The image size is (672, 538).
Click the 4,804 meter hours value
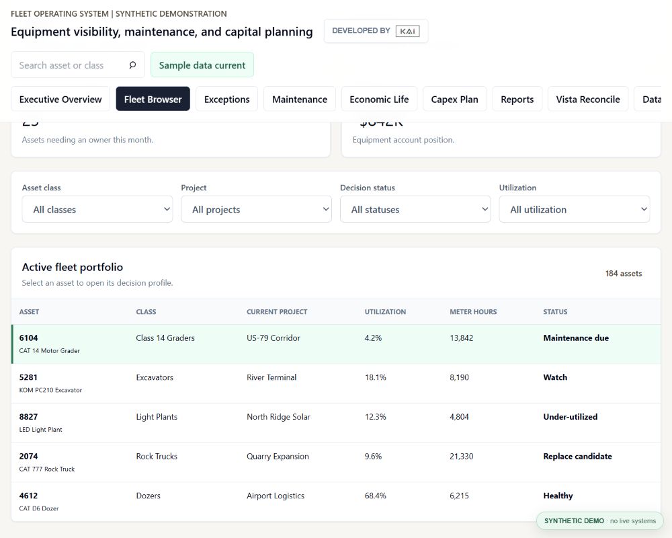point(460,417)
